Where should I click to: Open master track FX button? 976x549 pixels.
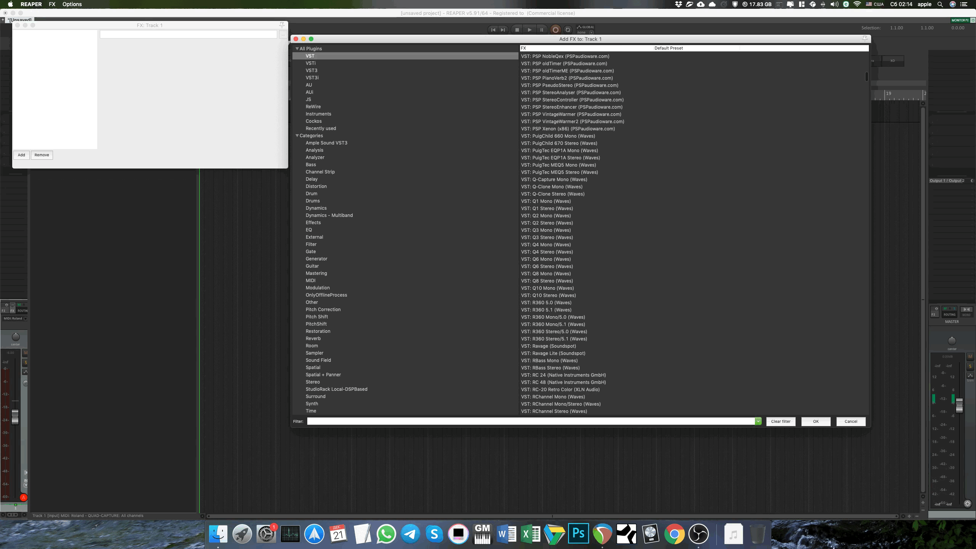coord(934,311)
